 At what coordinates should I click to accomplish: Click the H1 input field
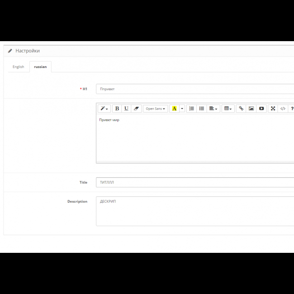(194, 89)
